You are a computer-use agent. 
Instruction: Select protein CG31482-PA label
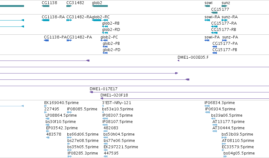pyautogui.click(x=79, y=37)
